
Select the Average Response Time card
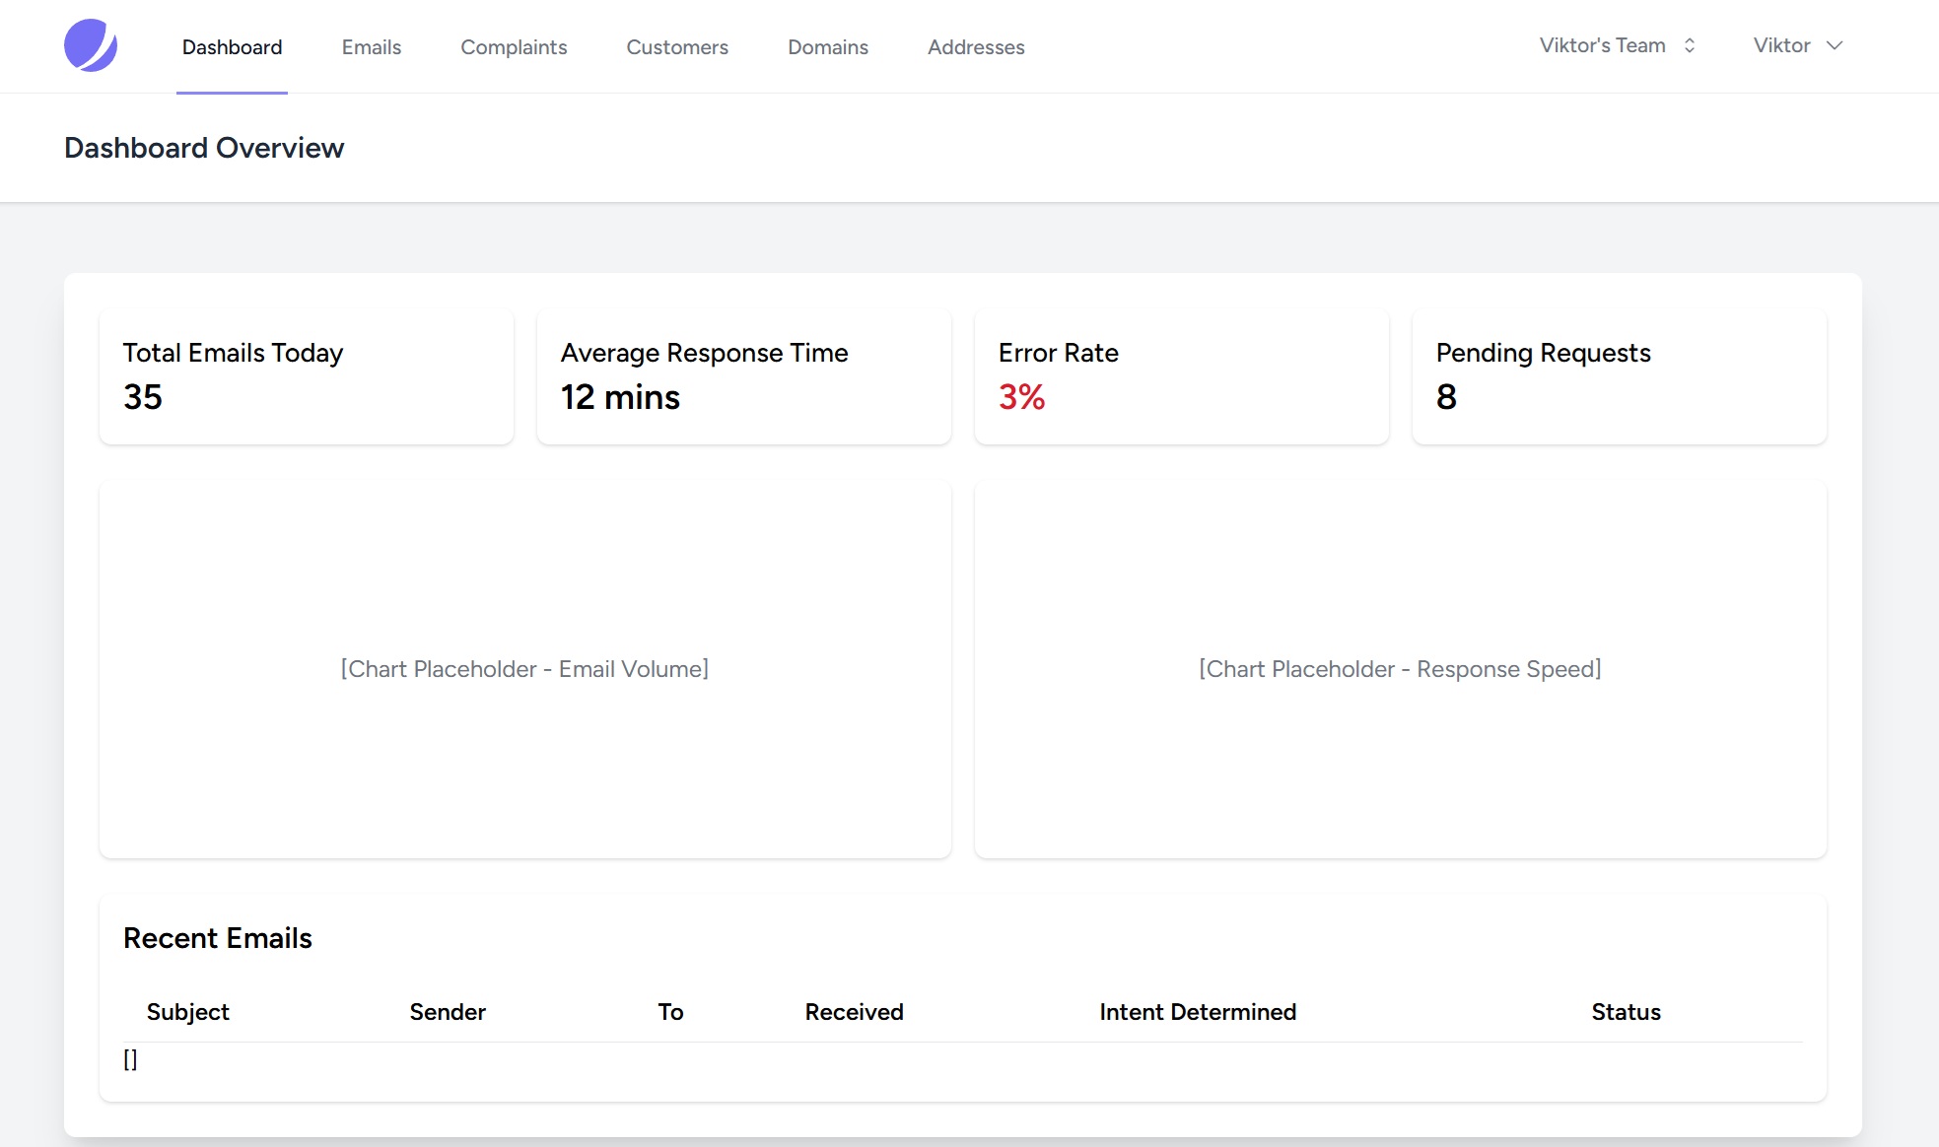coord(743,375)
